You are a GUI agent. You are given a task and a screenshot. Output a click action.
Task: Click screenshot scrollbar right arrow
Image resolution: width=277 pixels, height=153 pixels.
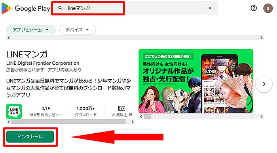coord(262,117)
